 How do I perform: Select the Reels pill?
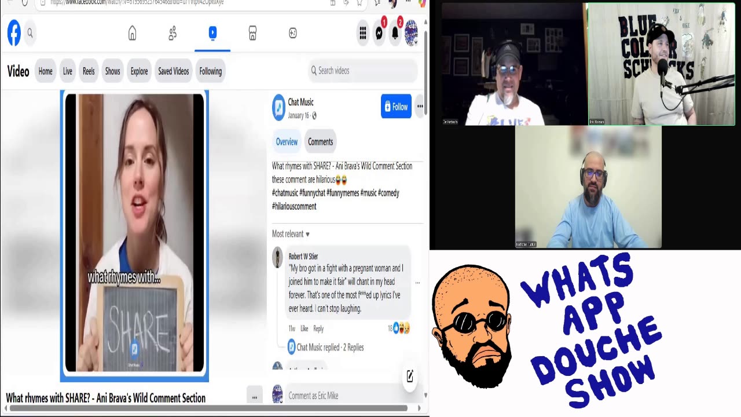tap(89, 71)
